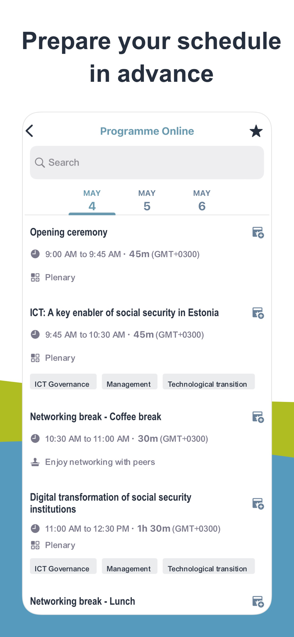Add Networking Lunch to my schedule

258,601
